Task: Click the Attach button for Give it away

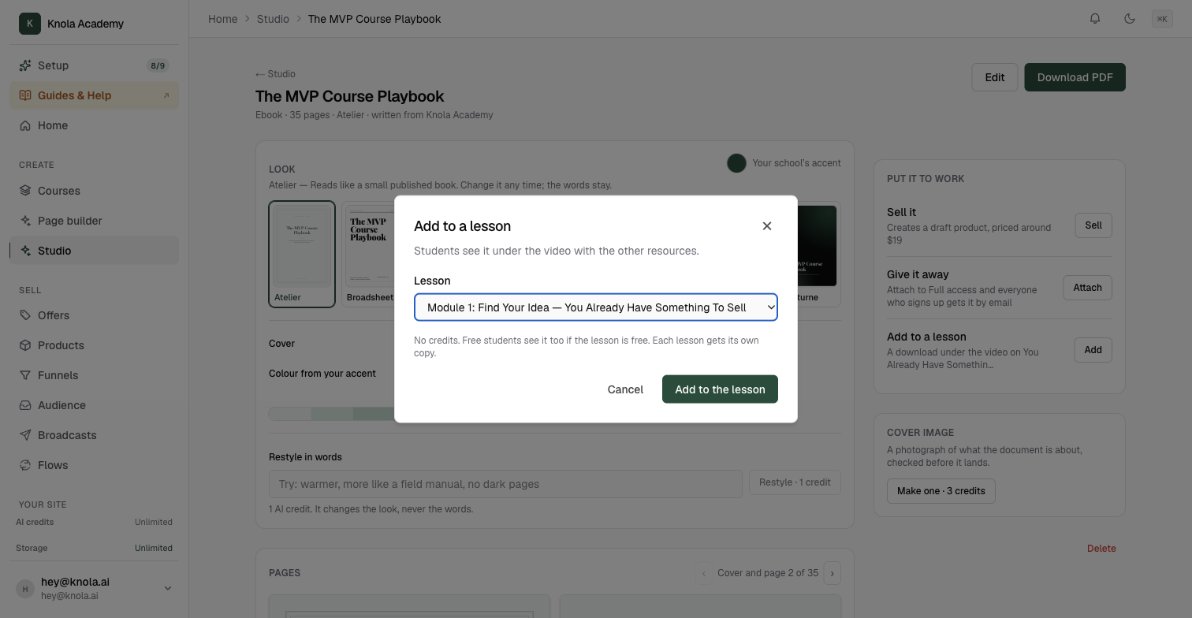Action: [x=1087, y=288]
